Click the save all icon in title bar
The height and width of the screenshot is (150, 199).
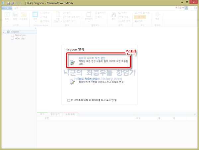13,3
